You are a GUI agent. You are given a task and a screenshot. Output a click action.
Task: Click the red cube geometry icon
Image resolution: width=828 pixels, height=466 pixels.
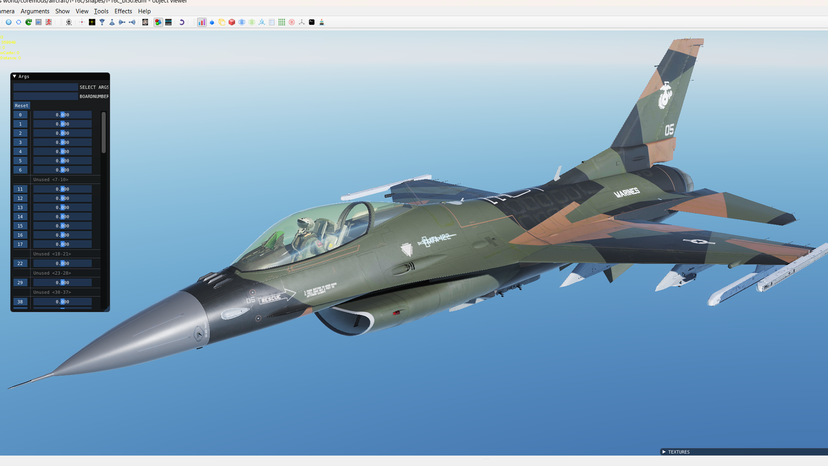(232, 22)
